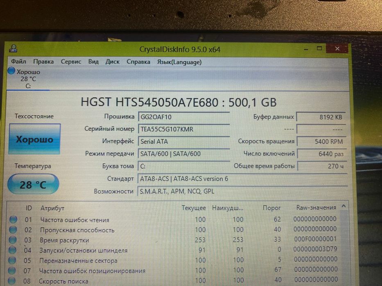Viewport: 382px width, 286px height.
Task: Click status circle for attribute 02
Action: pyautogui.click(x=13, y=230)
